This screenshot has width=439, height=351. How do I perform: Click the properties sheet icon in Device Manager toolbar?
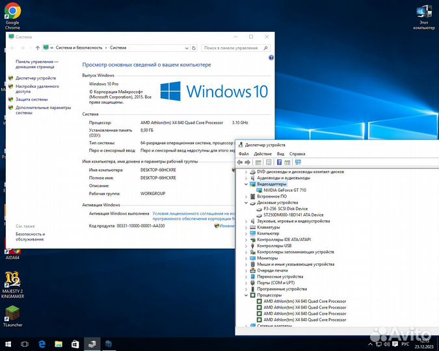click(x=269, y=162)
